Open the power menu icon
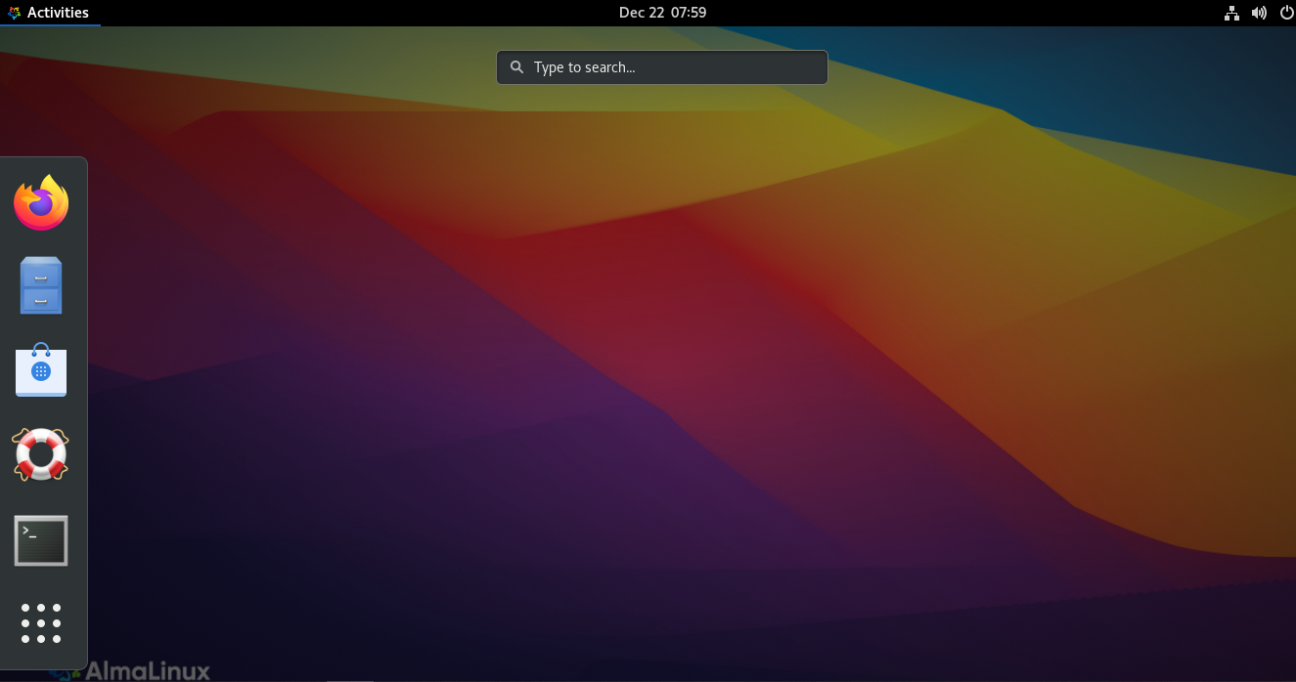1296x682 pixels. pos(1286,13)
